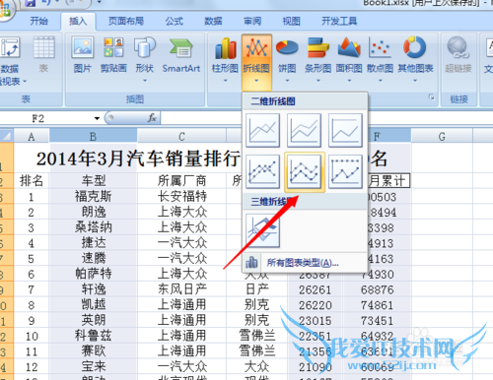The width and height of the screenshot is (493, 380).
Task: Switch to the Home (开始) tab
Action: click(38, 22)
